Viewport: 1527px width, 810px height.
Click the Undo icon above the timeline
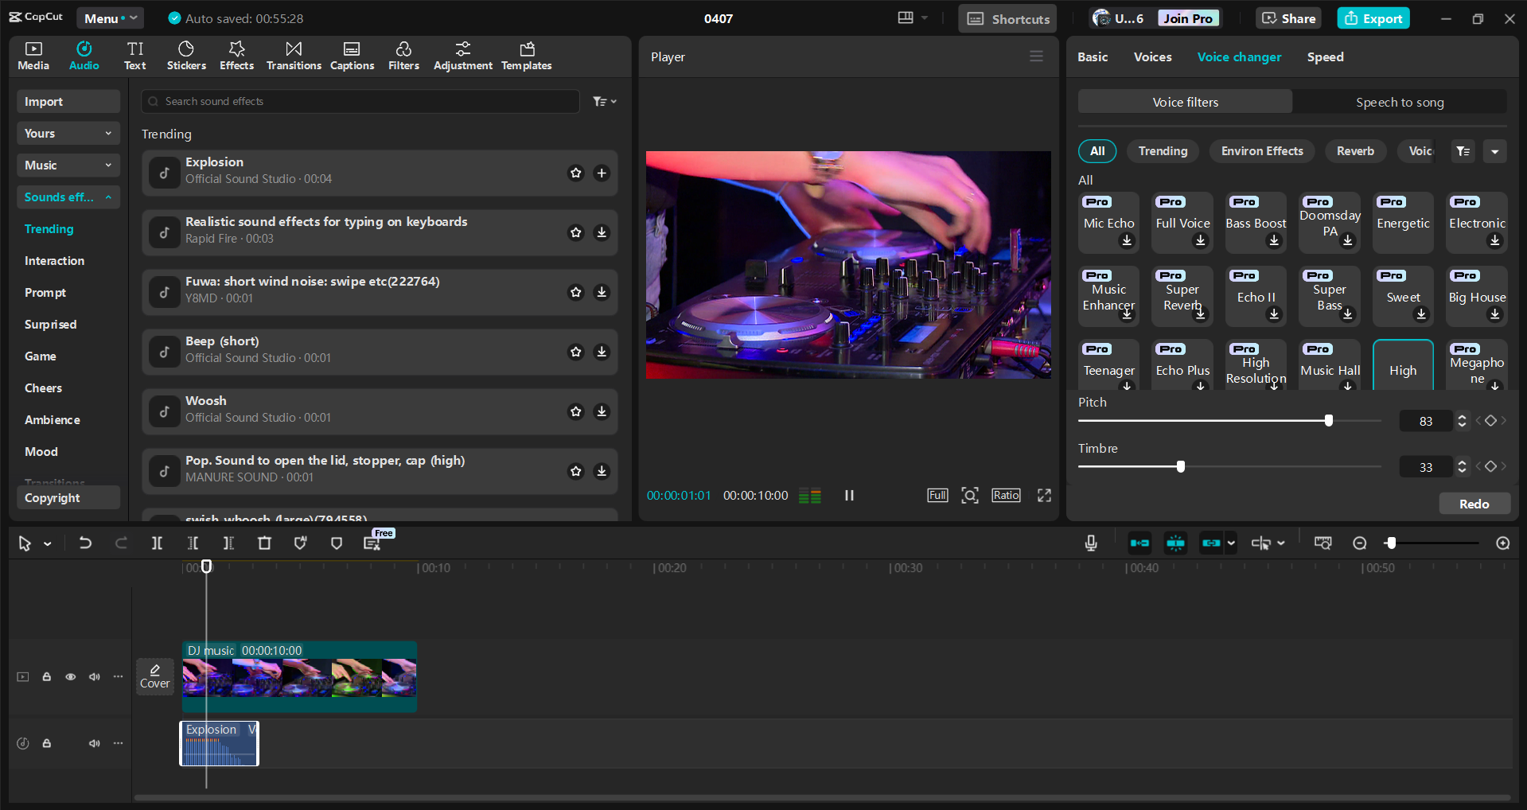pos(85,543)
